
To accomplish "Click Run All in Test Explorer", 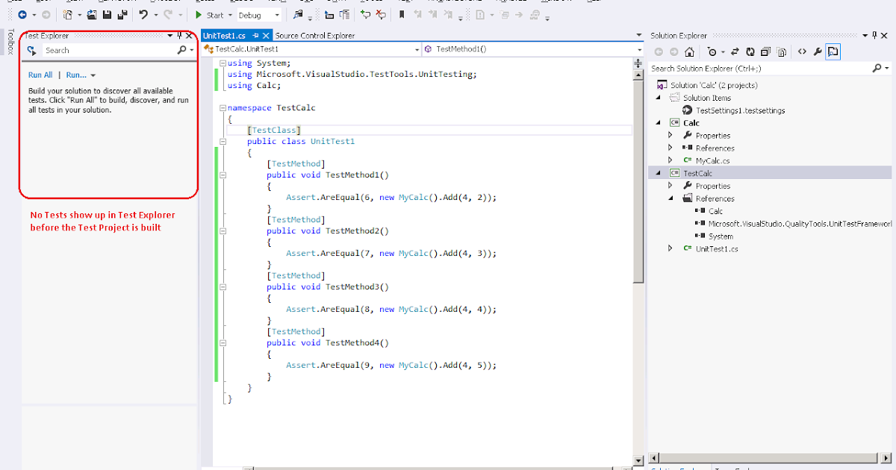I will tap(40, 75).
